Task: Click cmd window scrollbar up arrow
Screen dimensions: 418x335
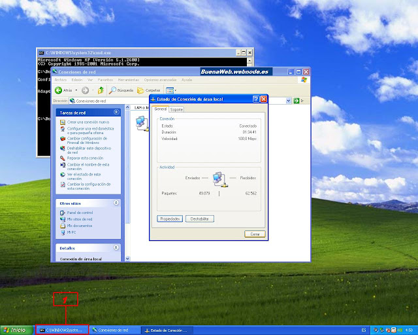Action: coord(249,61)
